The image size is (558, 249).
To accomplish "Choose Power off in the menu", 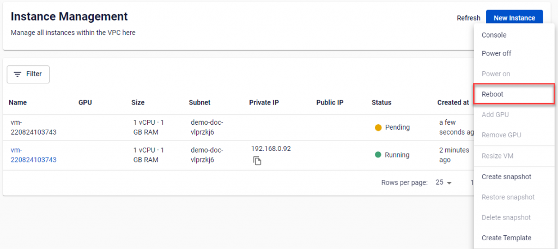I will click(x=496, y=53).
